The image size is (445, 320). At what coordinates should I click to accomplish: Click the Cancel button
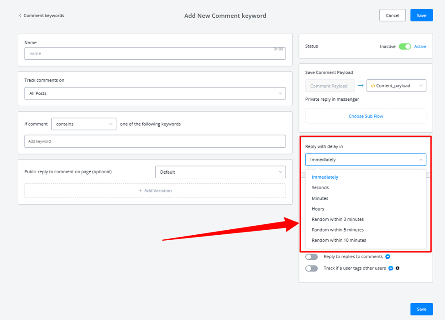coord(393,15)
